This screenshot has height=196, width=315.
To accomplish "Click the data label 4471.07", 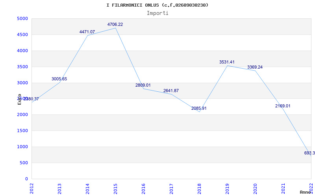I will pyautogui.click(x=87, y=32).
